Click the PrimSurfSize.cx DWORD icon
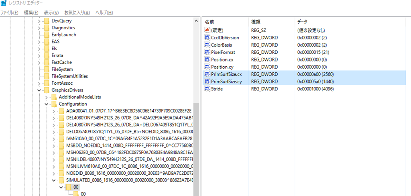The image size is (411, 196). click(207, 74)
